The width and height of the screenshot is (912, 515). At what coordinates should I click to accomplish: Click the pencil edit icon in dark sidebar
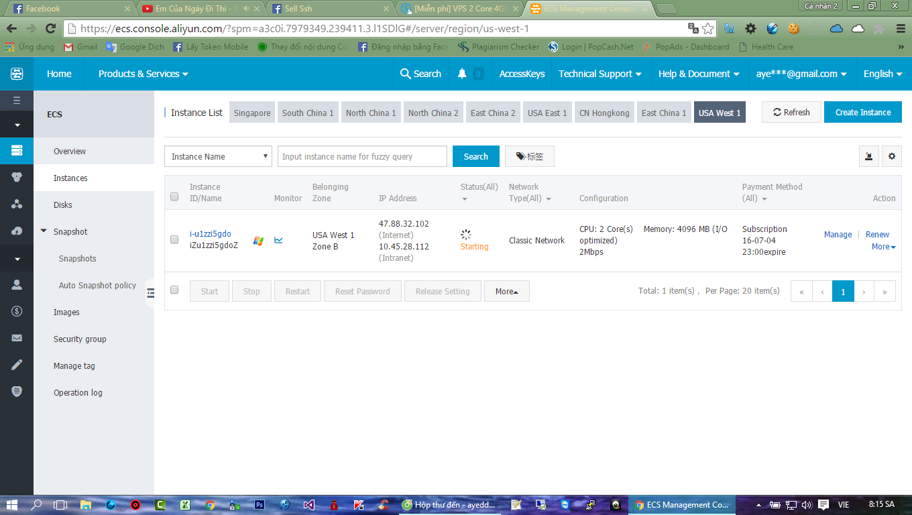pyautogui.click(x=17, y=365)
